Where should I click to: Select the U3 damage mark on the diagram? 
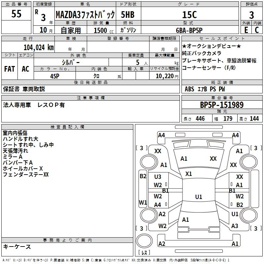[158, 177]
